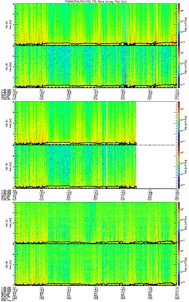
Task: Click the 1300 time tick label
Action: click(42, 298)
